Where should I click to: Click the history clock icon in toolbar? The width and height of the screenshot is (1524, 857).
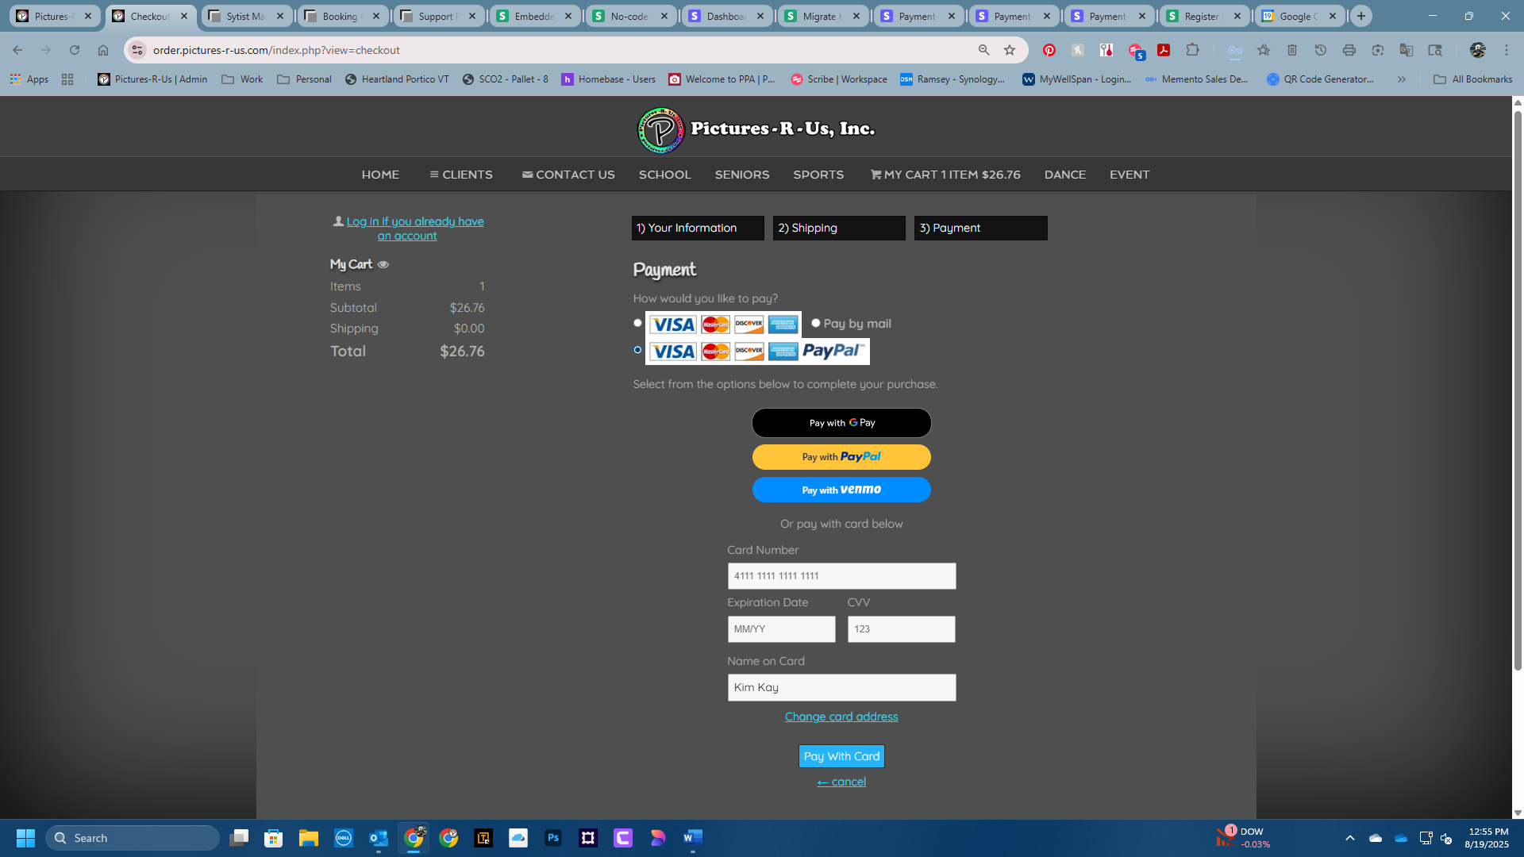coord(1321,50)
